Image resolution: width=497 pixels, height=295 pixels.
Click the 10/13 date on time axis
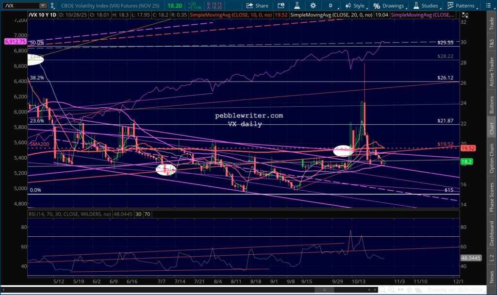pyautogui.click(x=359, y=281)
